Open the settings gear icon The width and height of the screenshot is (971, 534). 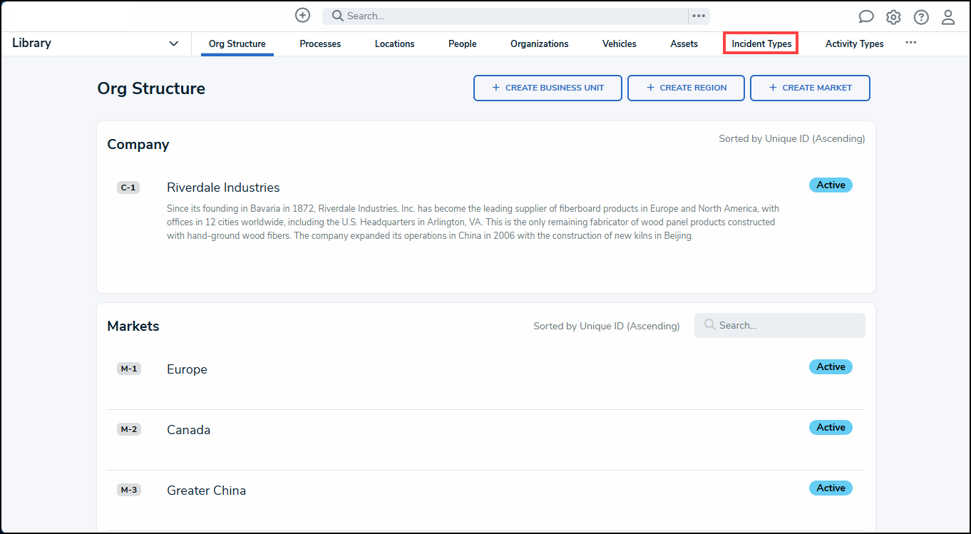893,17
